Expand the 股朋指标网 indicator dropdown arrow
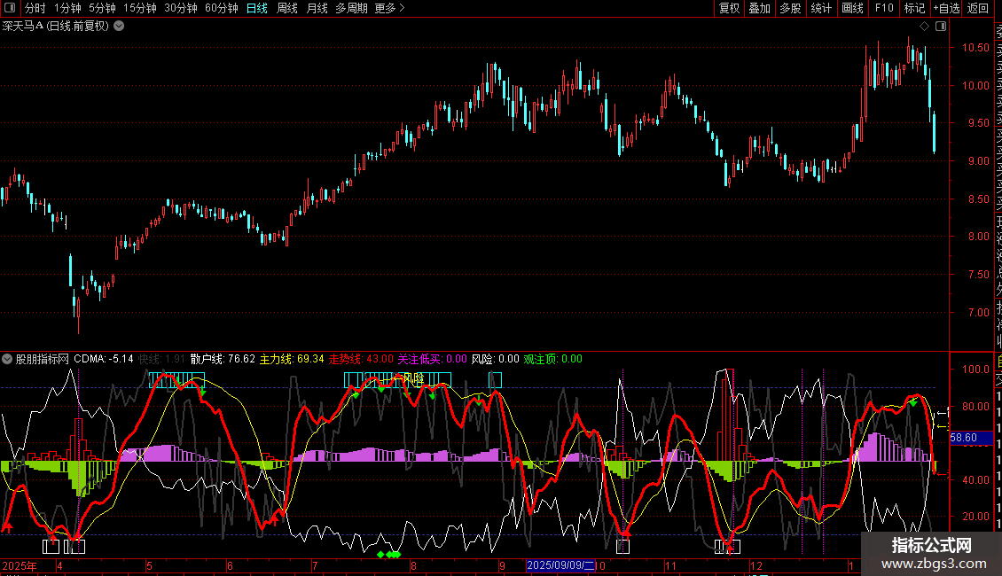The image size is (1002, 576). [7, 359]
